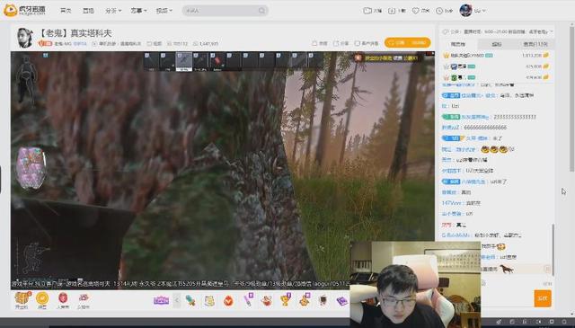Click the streamer avatar beside 【老鬼】真实塔科夫

(x=25, y=38)
